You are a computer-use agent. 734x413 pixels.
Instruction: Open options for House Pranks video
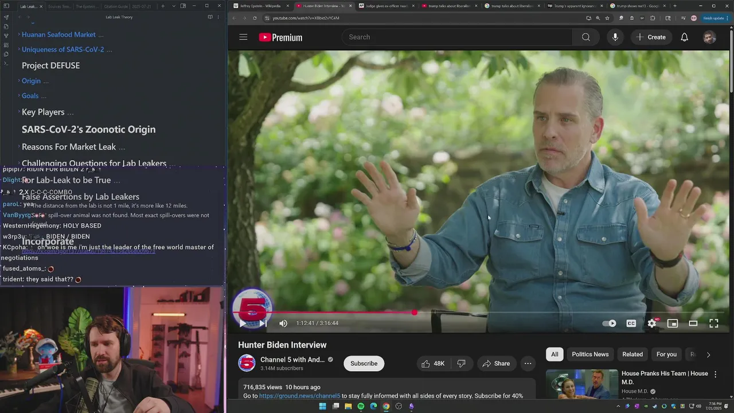715,374
